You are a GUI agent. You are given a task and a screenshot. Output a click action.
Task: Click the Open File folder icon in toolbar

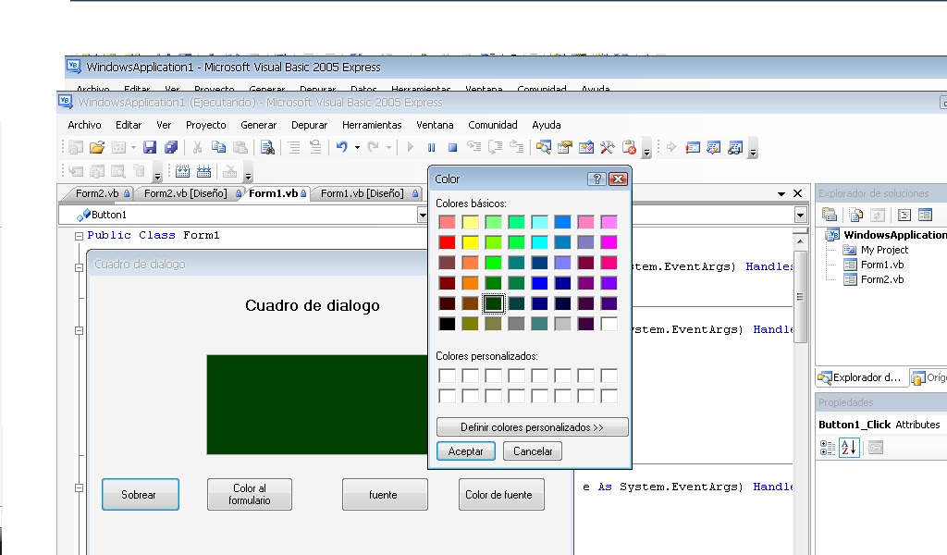pyautogui.click(x=96, y=147)
